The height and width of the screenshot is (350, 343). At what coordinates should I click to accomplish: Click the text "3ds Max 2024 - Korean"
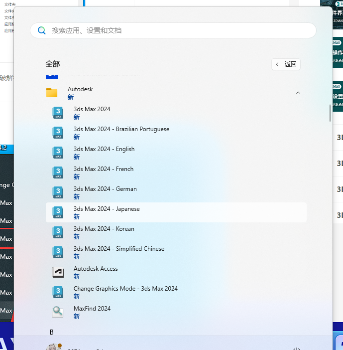(x=104, y=229)
